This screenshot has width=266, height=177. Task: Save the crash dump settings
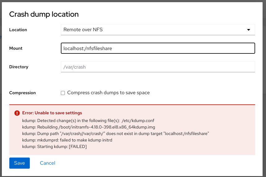[20, 163]
